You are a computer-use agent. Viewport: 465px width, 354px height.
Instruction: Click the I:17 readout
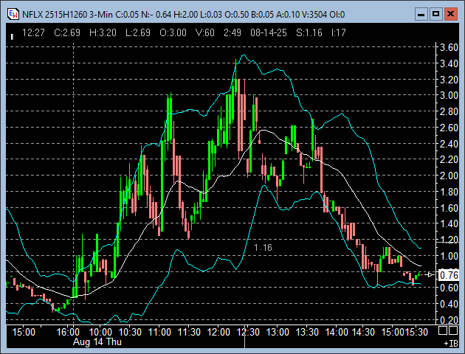(339, 32)
